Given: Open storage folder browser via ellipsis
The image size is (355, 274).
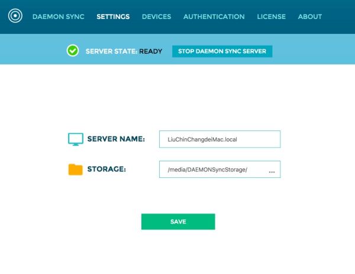Looking at the screenshot, I should point(272,172).
